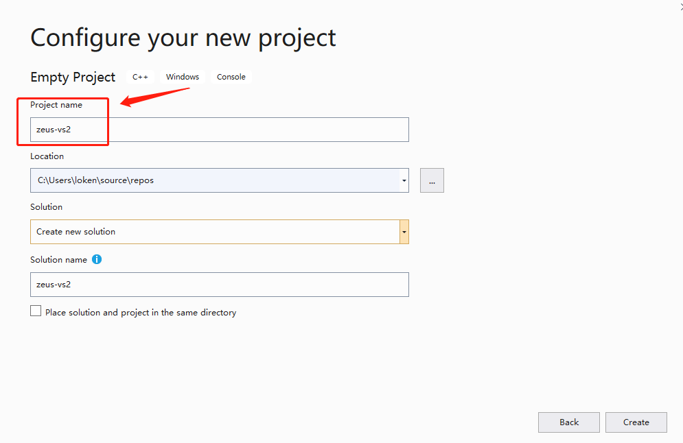The height and width of the screenshot is (443, 683).
Task: Open the location browse (...) button
Action: [x=432, y=180]
